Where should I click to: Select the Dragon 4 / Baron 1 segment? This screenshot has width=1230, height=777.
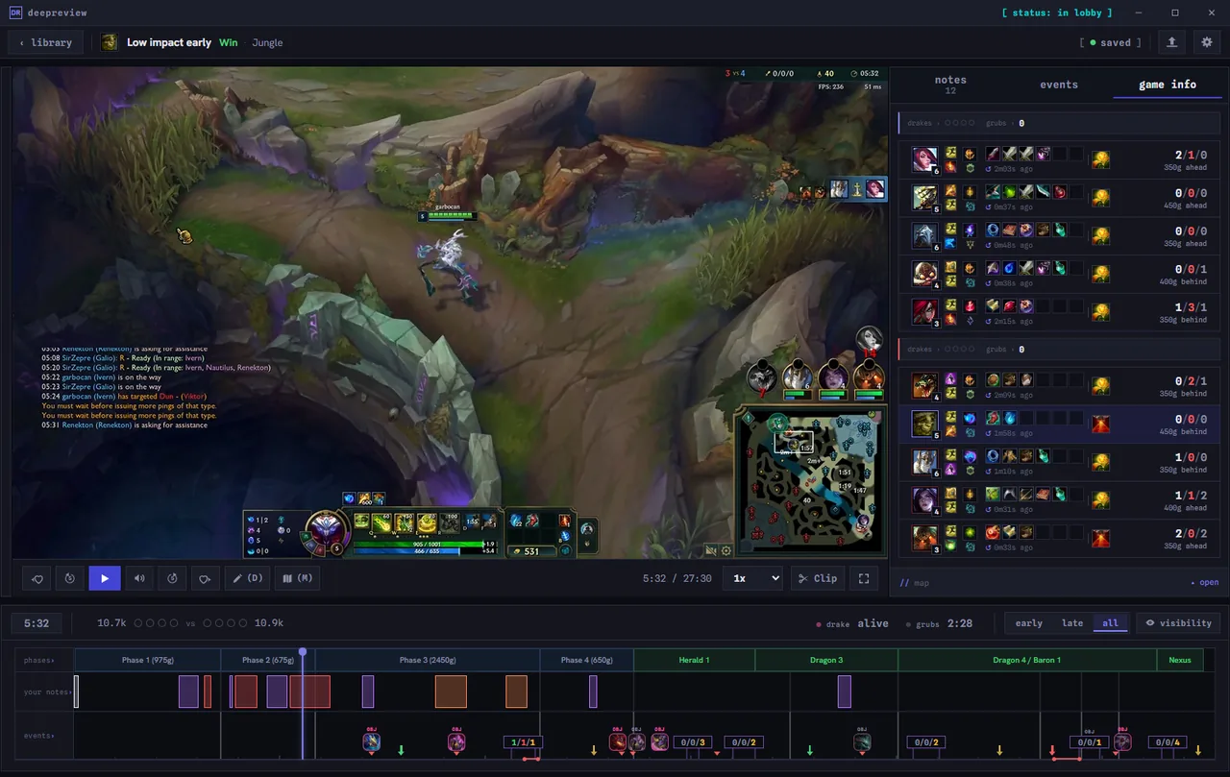coord(1027,660)
